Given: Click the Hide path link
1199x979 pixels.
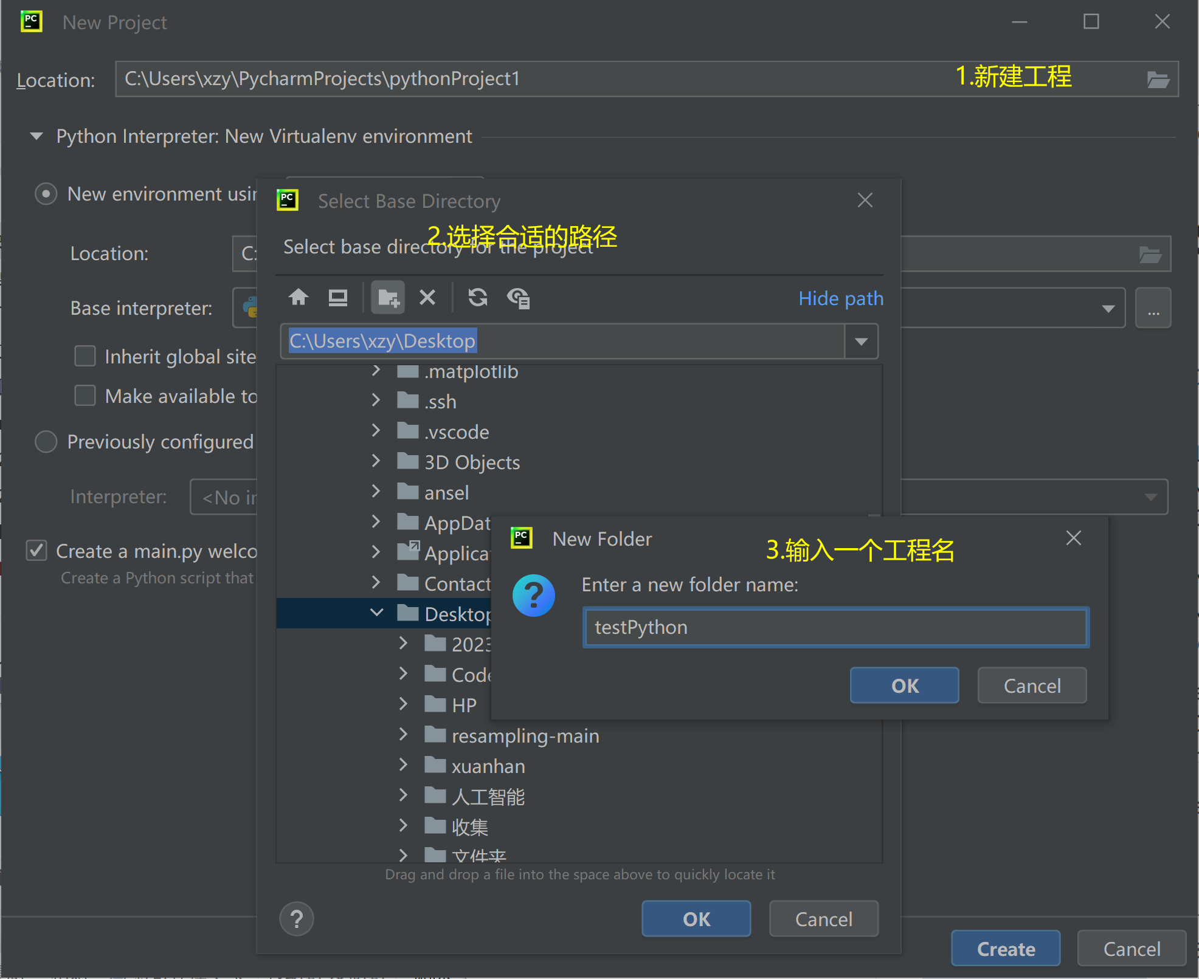Looking at the screenshot, I should coord(841,298).
